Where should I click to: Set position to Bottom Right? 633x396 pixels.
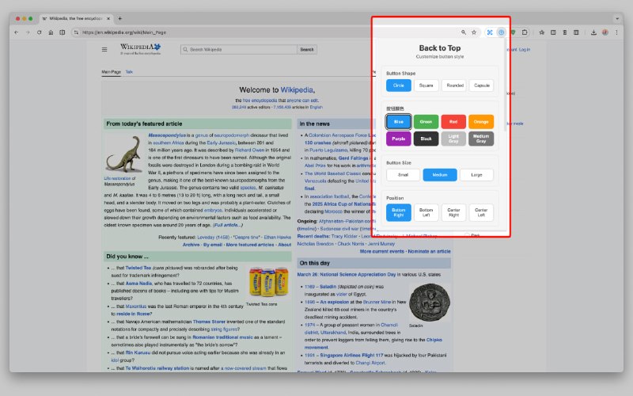[x=399, y=212]
